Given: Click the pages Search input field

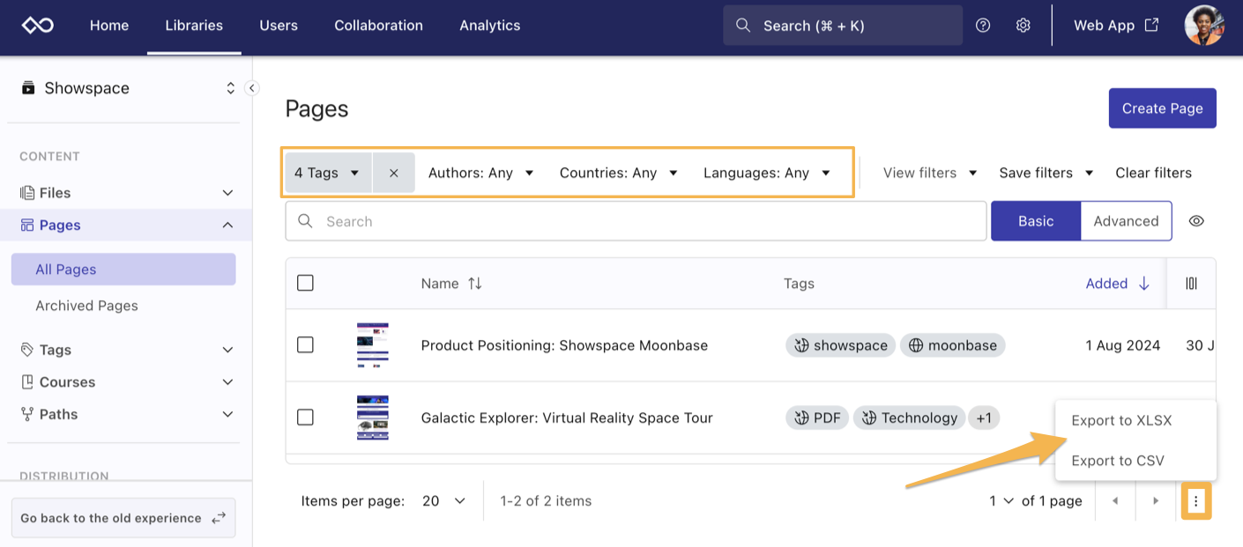Looking at the screenshot, I should coord(635,221).
